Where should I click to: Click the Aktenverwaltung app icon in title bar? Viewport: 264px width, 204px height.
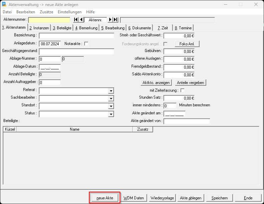[4, 4]
